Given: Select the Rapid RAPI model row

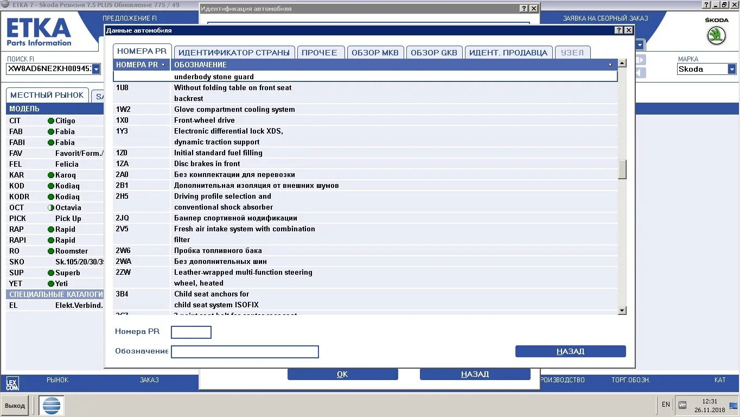Looking at the screenshot, I should pyautogui.click(x=55, y=240).
